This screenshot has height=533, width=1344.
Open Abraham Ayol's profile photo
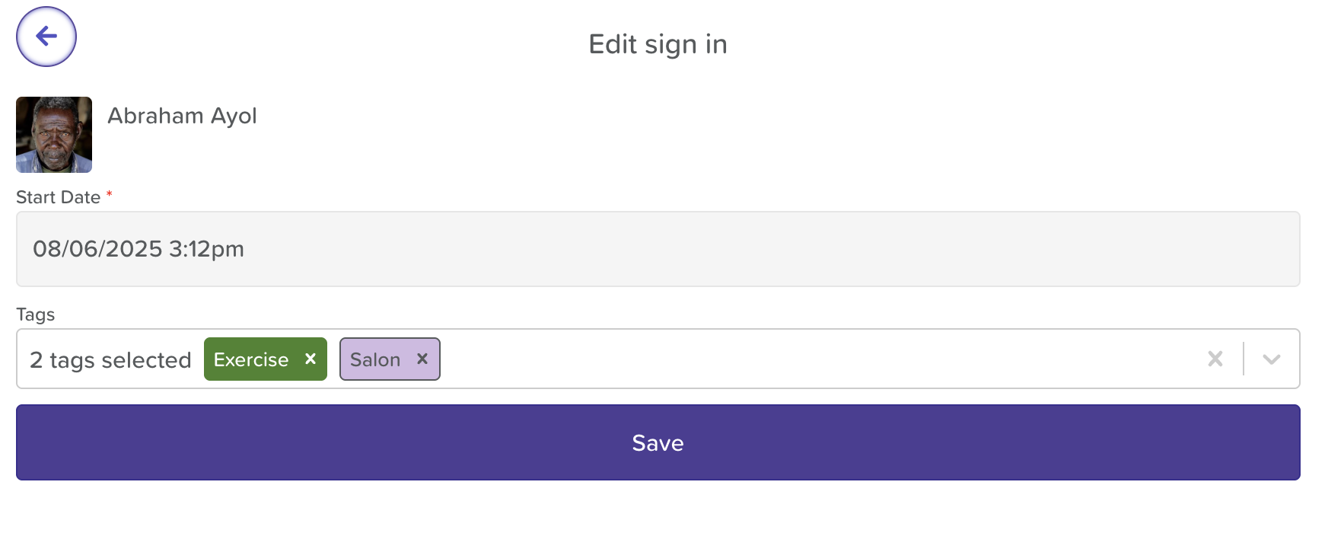[54, 135]
